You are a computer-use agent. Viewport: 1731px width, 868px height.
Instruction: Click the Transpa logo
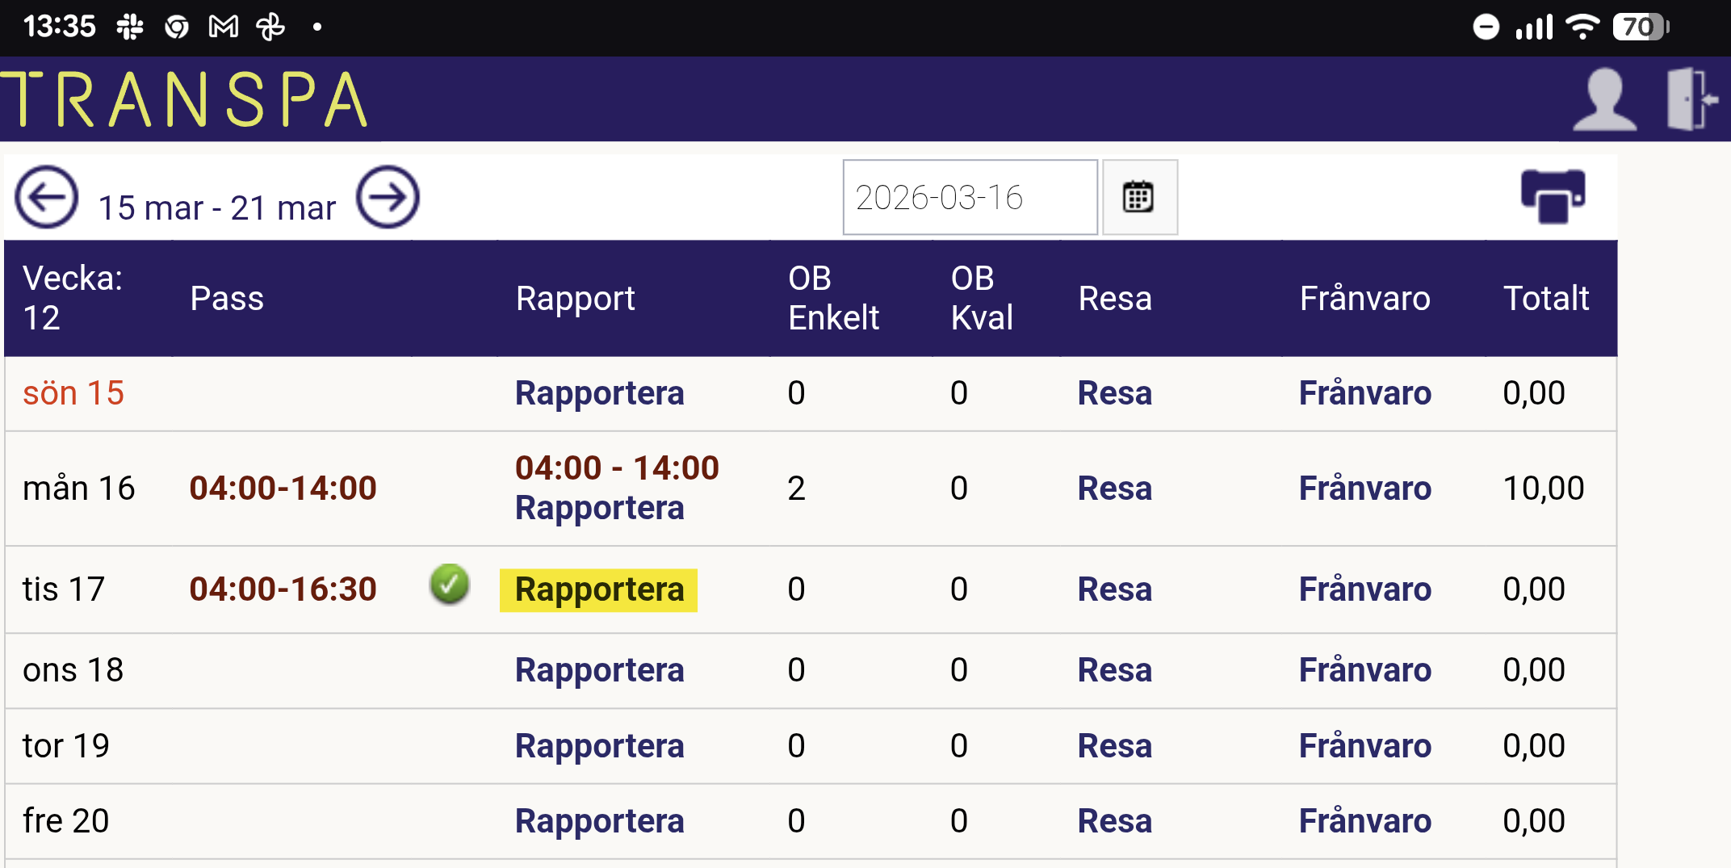(186, 100)
